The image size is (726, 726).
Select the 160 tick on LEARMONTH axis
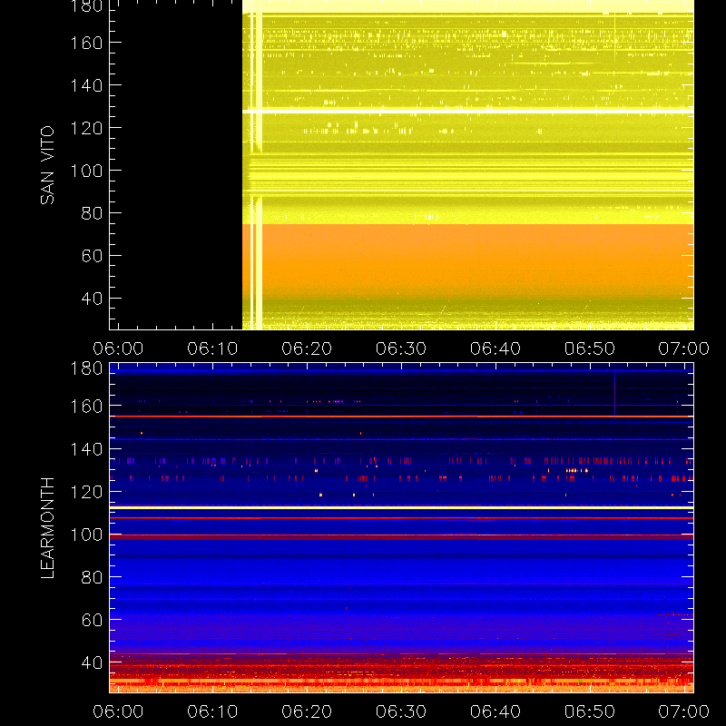[x=86, y=406]
